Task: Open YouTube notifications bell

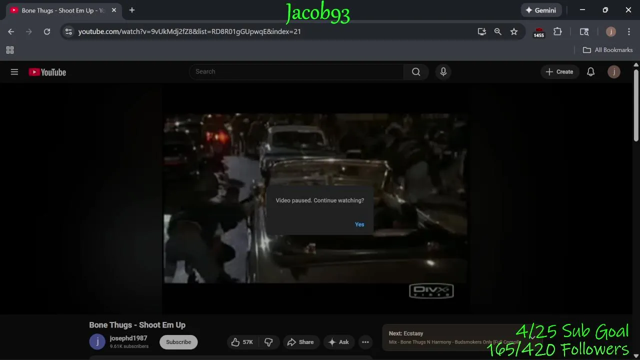Action: (x=590, y=71)
